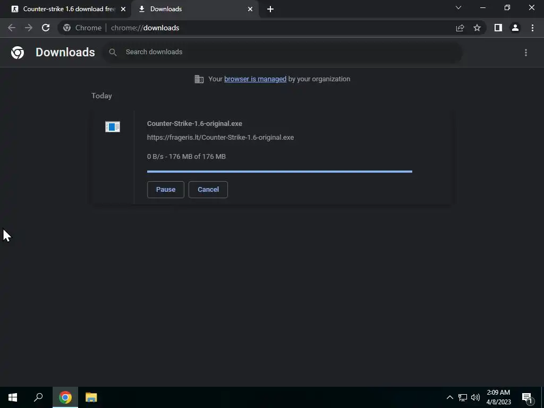The height and width of the screenshot is (408, 544).
Task: Open the frageris.lt download source URL
Action: point(220,138)
